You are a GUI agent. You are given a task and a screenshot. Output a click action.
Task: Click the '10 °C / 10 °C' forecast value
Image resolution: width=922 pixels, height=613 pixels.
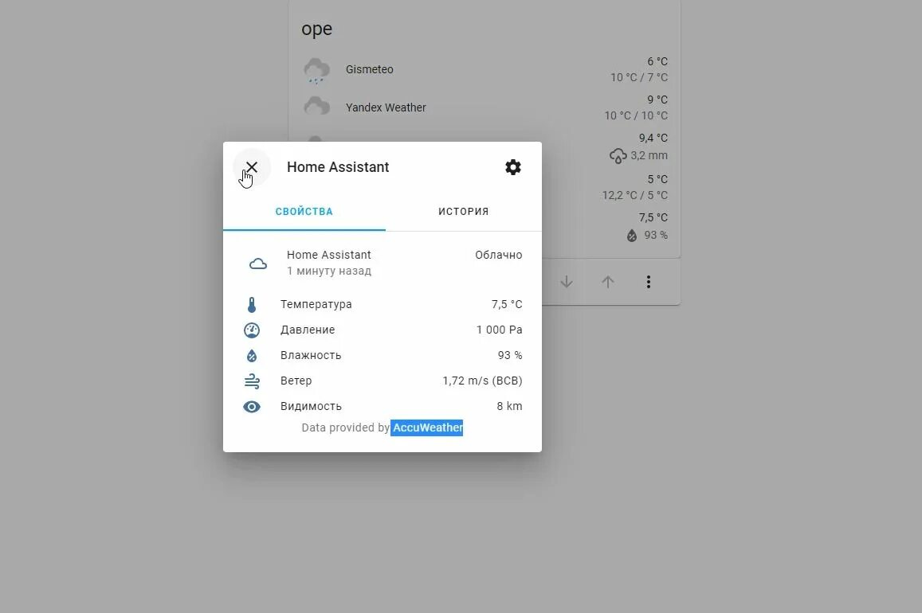point(636,115)
